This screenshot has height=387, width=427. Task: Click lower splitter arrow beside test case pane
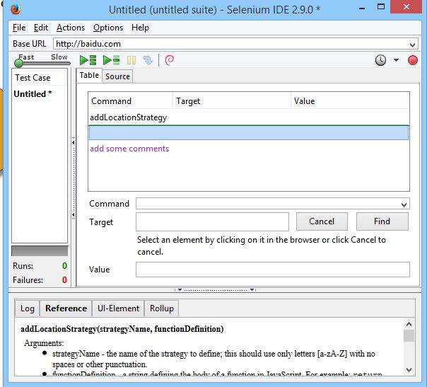click(x=74, y=215)
